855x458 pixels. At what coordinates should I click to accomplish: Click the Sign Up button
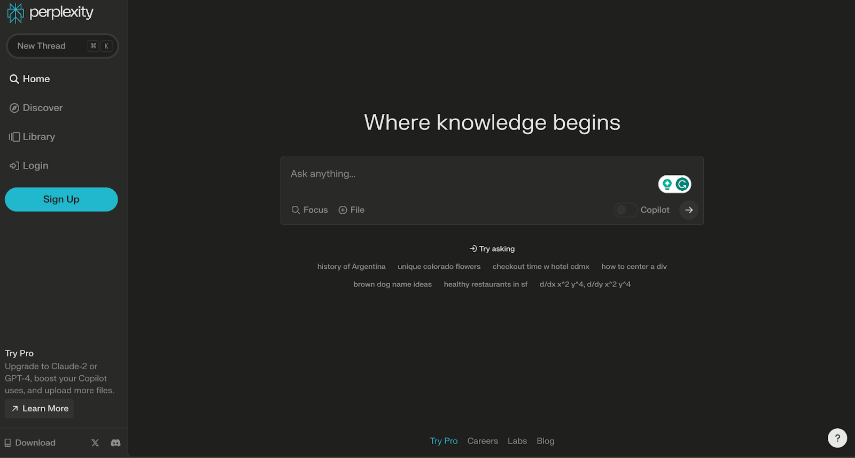[61, 199]
